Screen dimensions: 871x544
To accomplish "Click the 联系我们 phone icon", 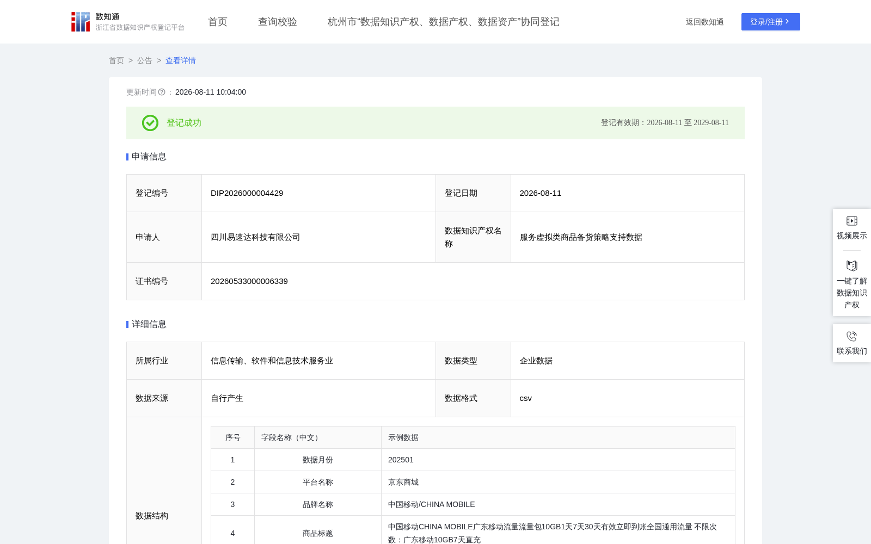I will 852,336.
